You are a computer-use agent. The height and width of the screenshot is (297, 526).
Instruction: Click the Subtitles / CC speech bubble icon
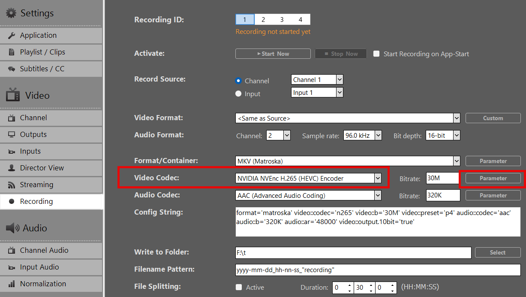pos(12,69)
